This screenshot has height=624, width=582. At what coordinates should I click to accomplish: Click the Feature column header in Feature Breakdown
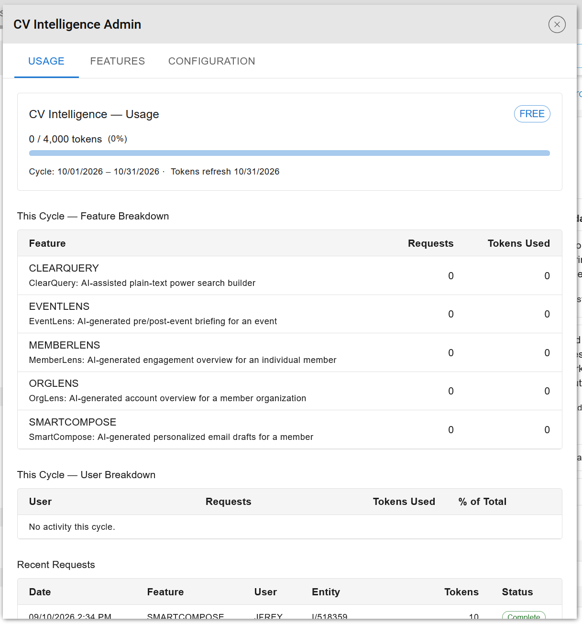(47, 243)
